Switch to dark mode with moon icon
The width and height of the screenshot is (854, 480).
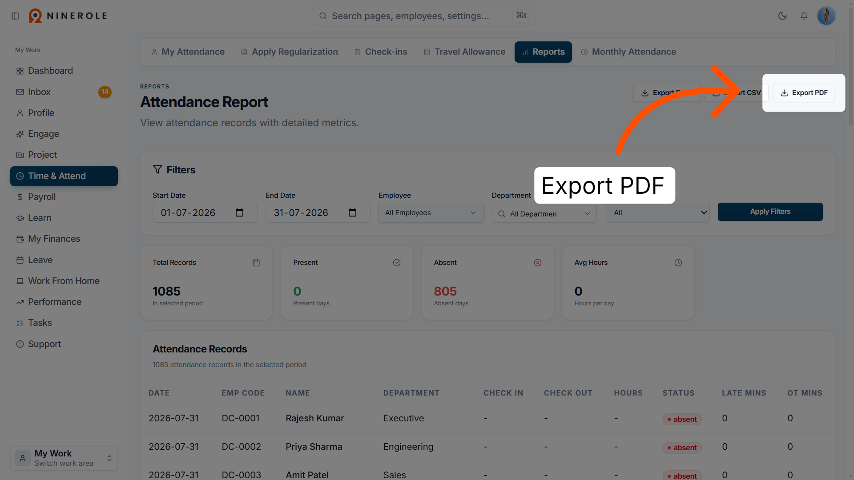click(782, 16)
